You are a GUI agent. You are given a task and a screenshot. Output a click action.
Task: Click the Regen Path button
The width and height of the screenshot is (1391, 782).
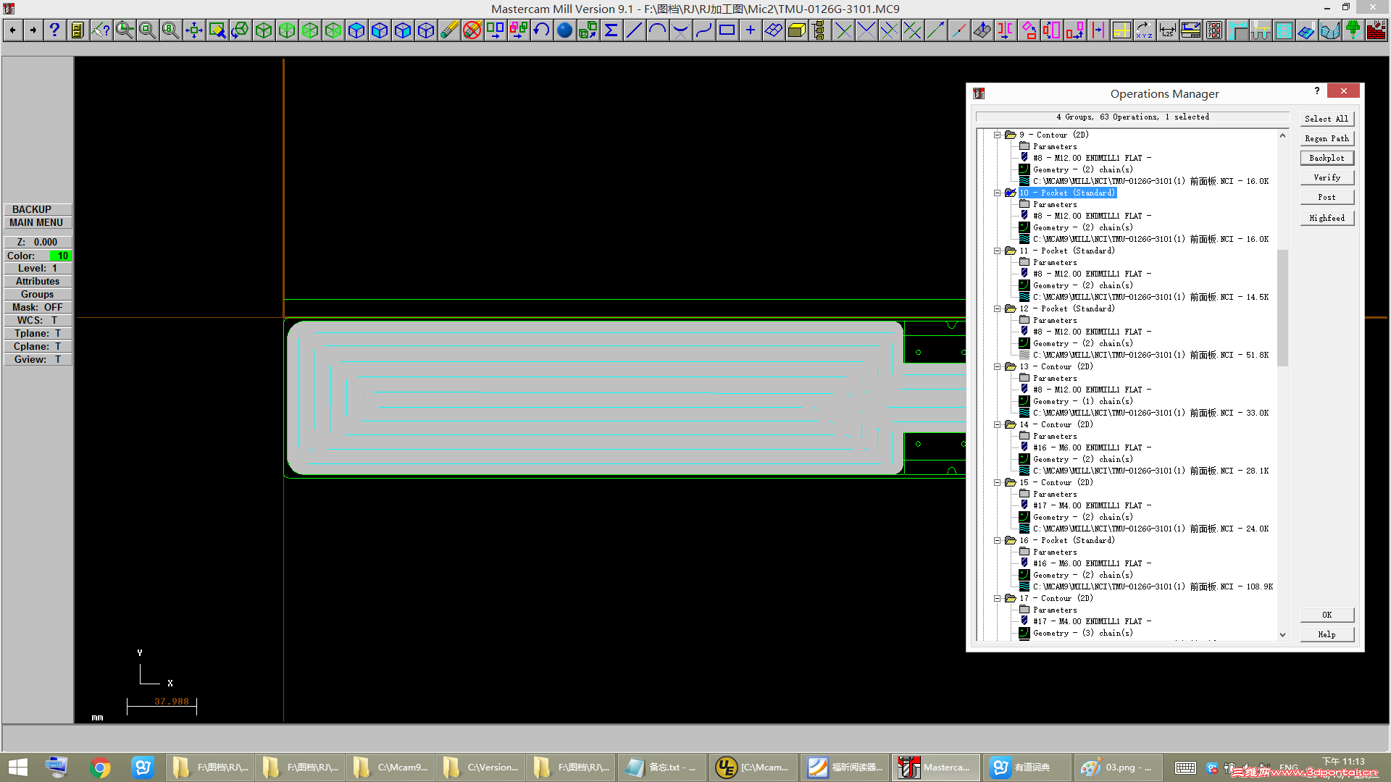(x=1328, y=138)
